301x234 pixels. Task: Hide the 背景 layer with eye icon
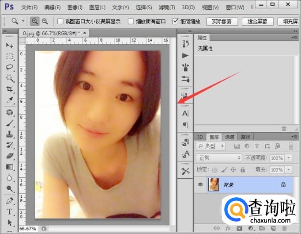tap(200, 184)
